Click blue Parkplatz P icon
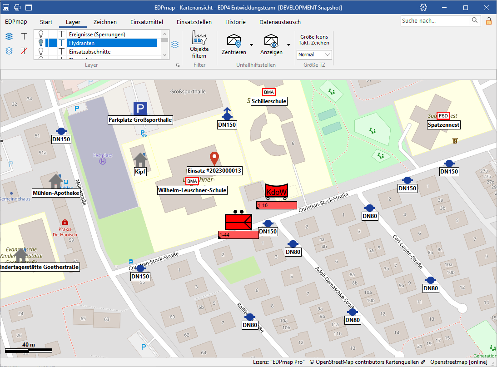Screen dimensions: 497x367 click(x=140, y=109)
